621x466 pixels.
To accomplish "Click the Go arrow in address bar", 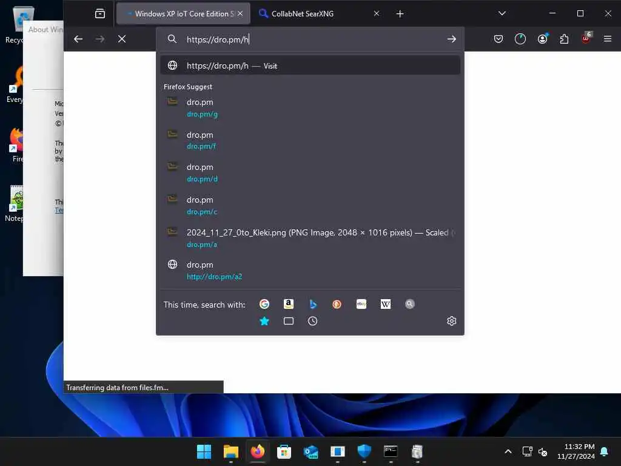I will point(451,39).
